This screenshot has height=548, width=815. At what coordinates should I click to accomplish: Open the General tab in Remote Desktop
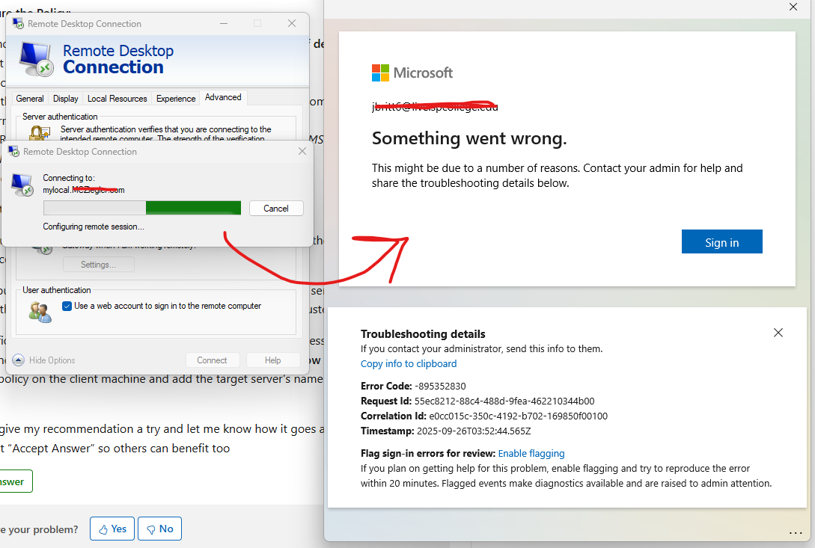30,99
